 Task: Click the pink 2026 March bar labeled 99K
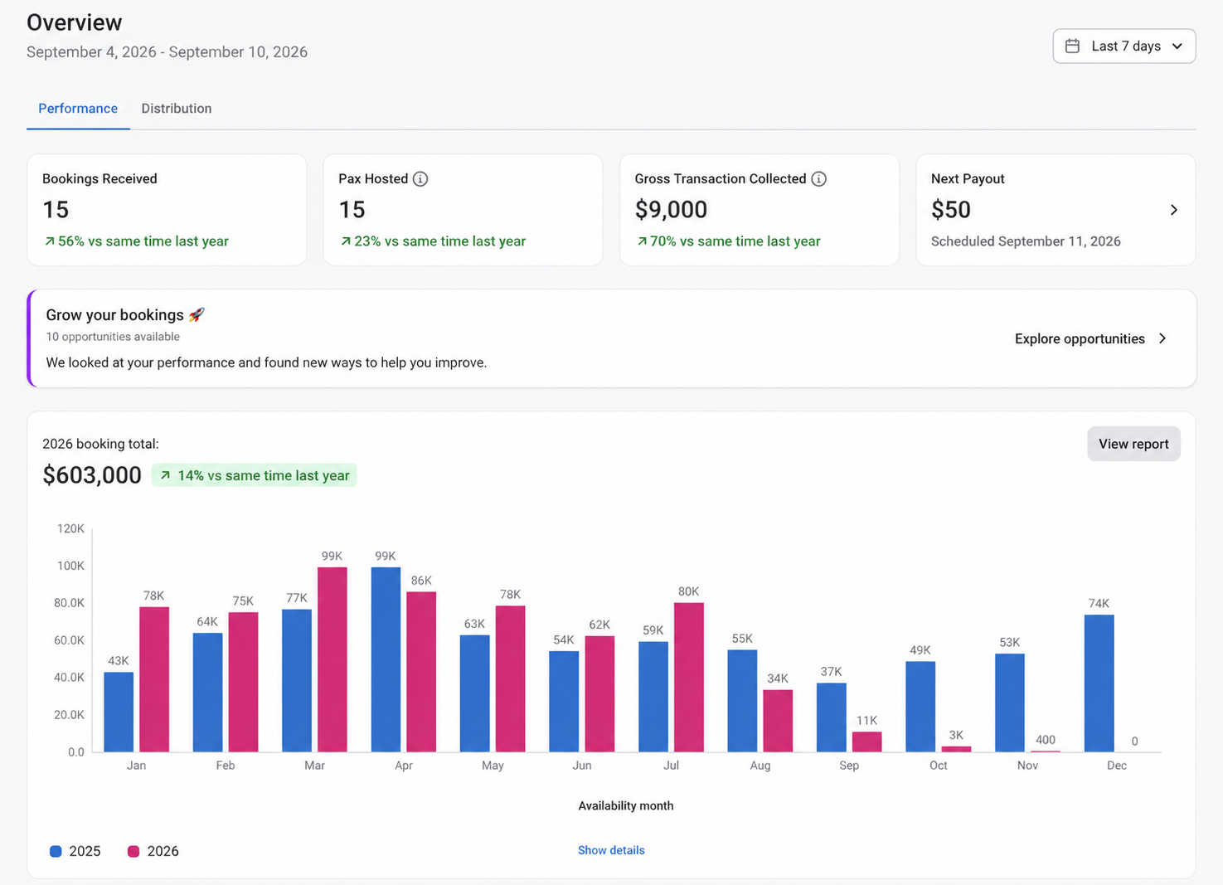coord(332,659)
